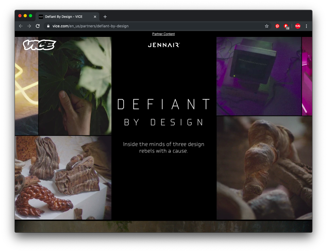Click the JennAir logo
Image resolution: width=327 pixels, height=252 pixels.
click(164, 45)
